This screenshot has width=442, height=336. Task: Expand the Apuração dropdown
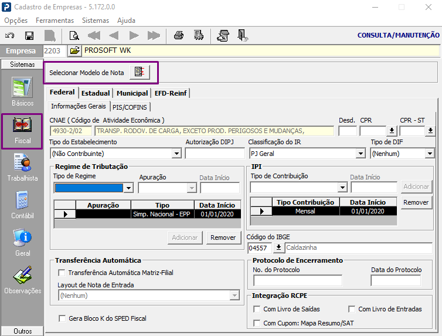pyautogui.click(x=192, y=188)
